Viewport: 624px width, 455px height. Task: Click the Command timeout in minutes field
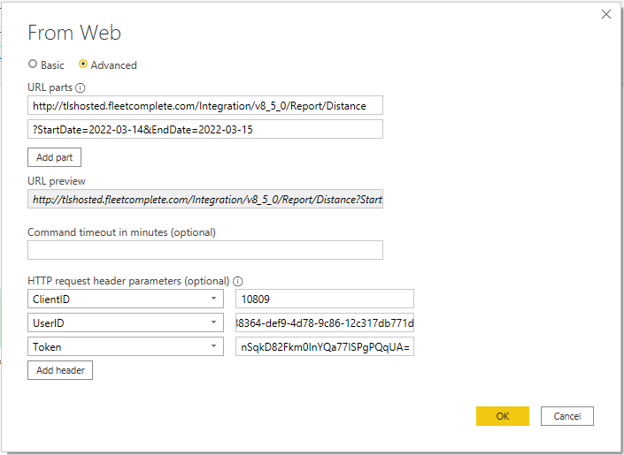pos(205,250)
